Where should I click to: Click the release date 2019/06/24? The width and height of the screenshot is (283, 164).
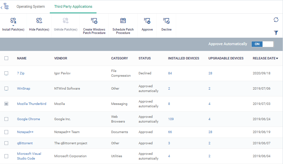coord(262,119)
